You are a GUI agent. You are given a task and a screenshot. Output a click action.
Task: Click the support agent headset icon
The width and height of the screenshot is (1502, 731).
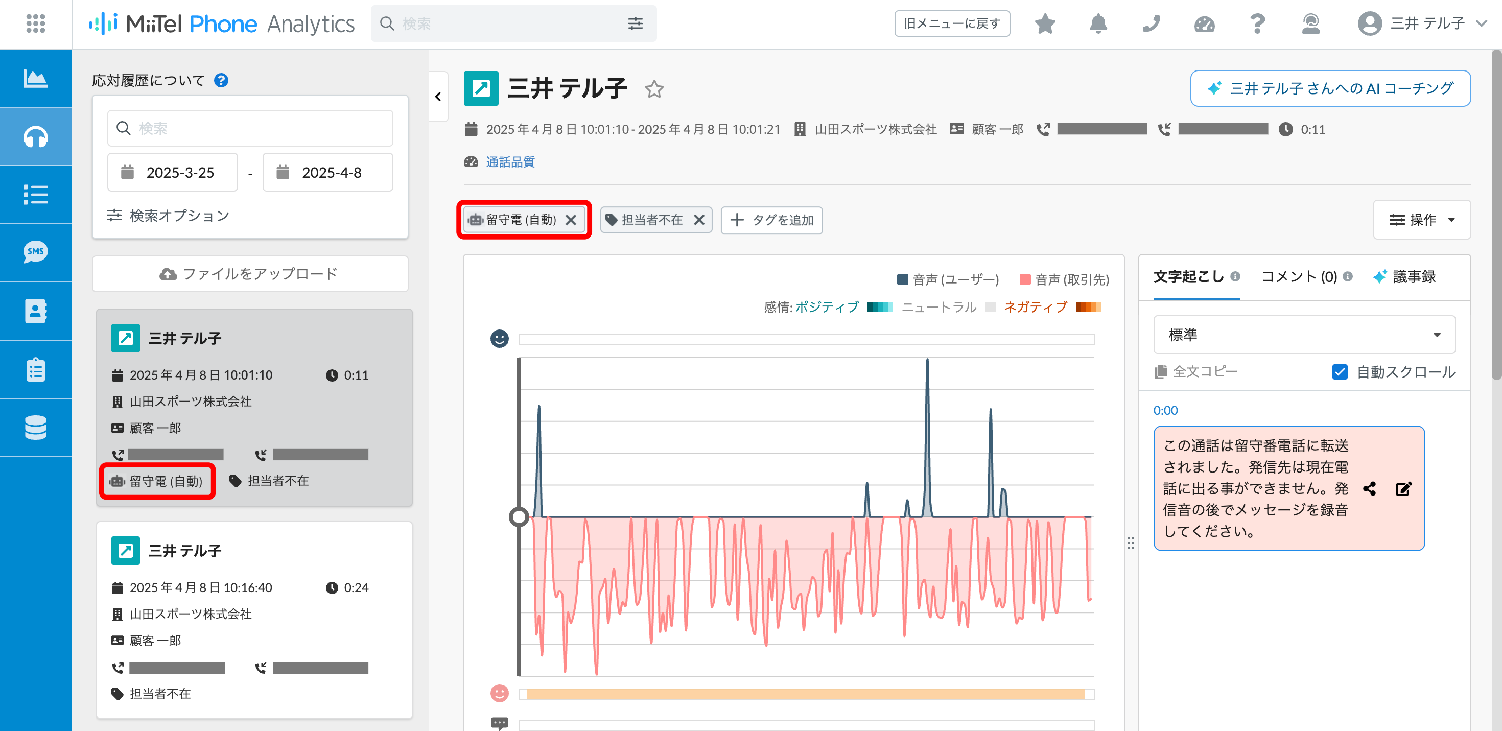click(x=1311, y=24)
